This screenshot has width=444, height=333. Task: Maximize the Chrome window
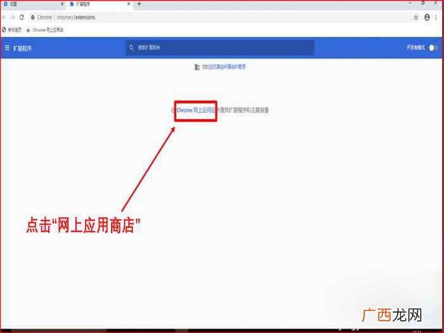(423, 3)
